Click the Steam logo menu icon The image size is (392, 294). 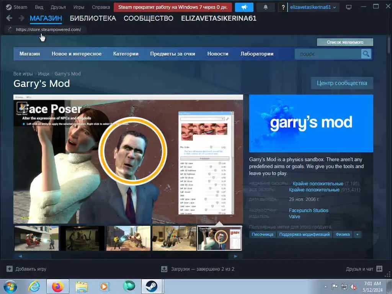(9, 7)
